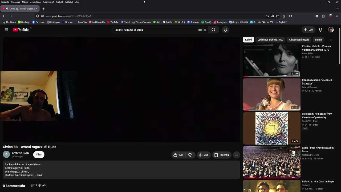Screen dimensions: 341x192
Task: Close the Civico 88 browser tab
Action: [x=37, y=9]
